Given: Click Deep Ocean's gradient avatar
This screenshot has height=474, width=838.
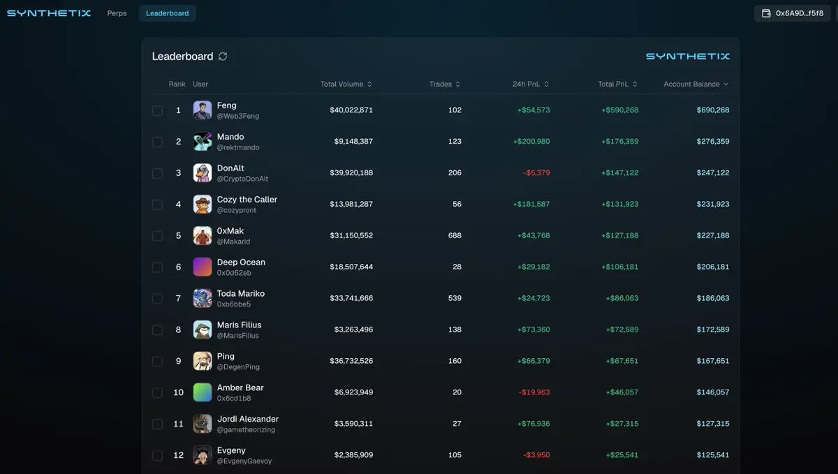Looking at the screenshot, I should coord(203,267).
